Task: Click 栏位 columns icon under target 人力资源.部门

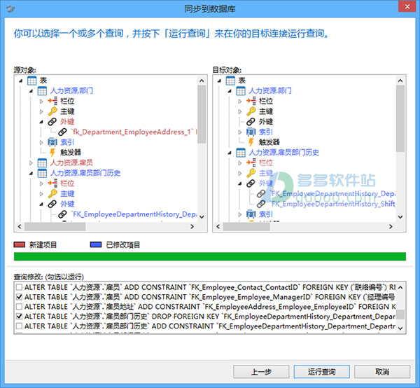Action: 251,101
